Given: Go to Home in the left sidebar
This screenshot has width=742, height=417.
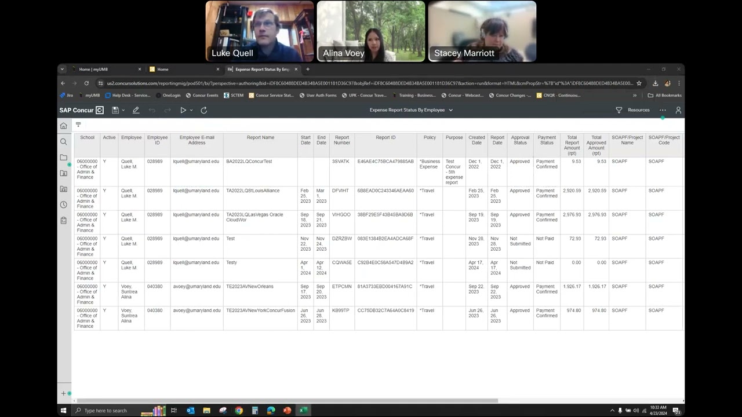Looking at the screenshot, I should [63, 126].
